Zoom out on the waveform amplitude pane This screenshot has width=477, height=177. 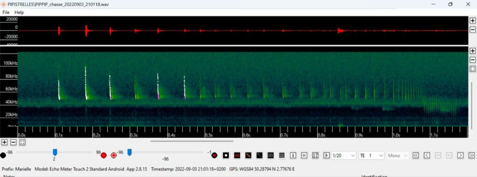click(472, 29)
